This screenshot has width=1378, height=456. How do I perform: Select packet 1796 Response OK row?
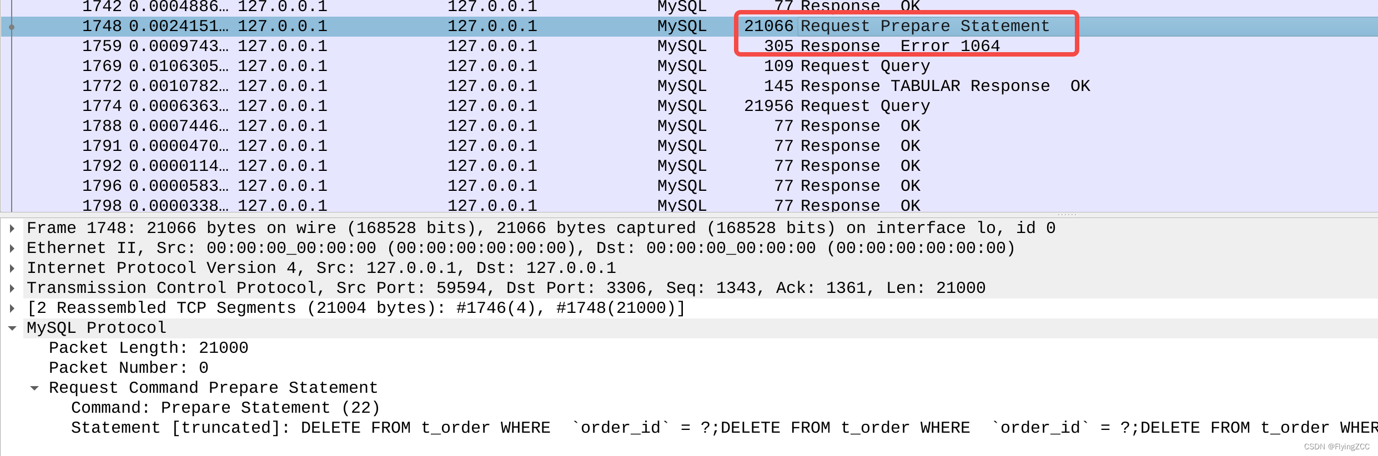tap(689, 186)
